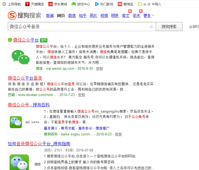
Task: Open 快照 for the douban result
Action: [81, 95]
